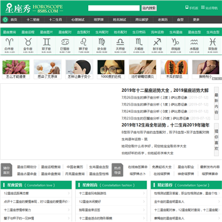Choose the Leo lion symbol icon
222x222 pixels.
tap(83, 42)
